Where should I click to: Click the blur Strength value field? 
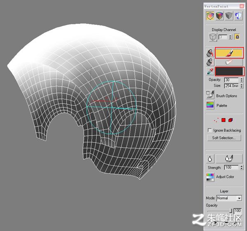pyautogui.click(x=231, y=168)
